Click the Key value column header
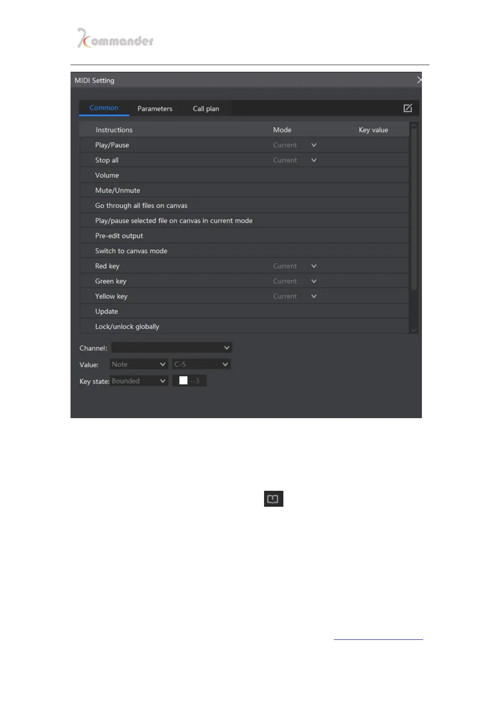 (373, 130)
